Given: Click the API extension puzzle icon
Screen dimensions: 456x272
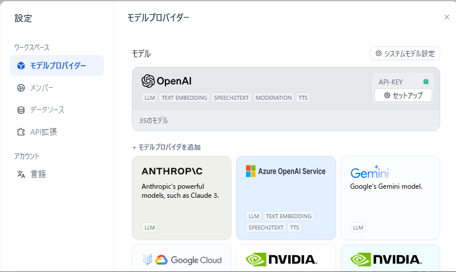Looking at the screenshot, I should coord(21,132).
